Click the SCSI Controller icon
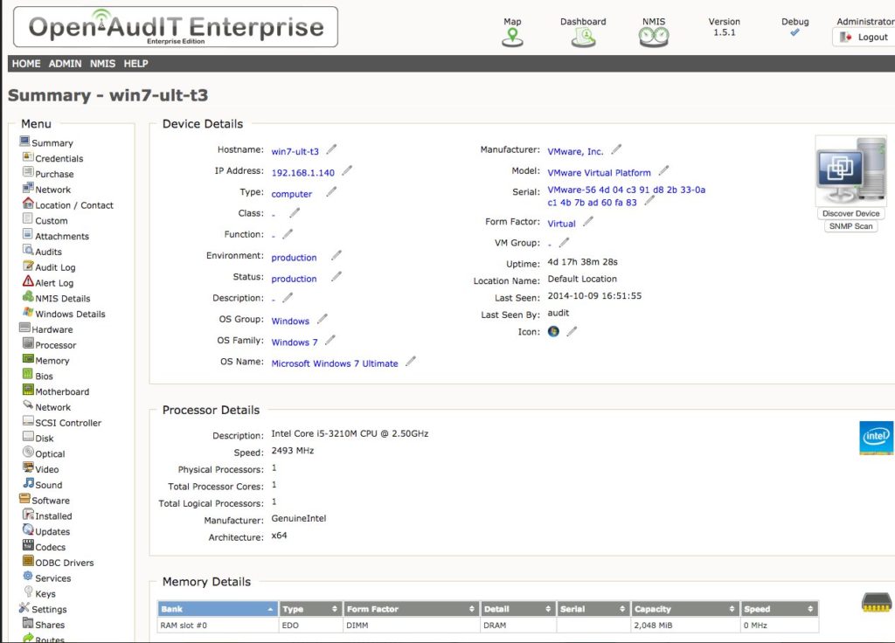 click(x=28, y=420)
